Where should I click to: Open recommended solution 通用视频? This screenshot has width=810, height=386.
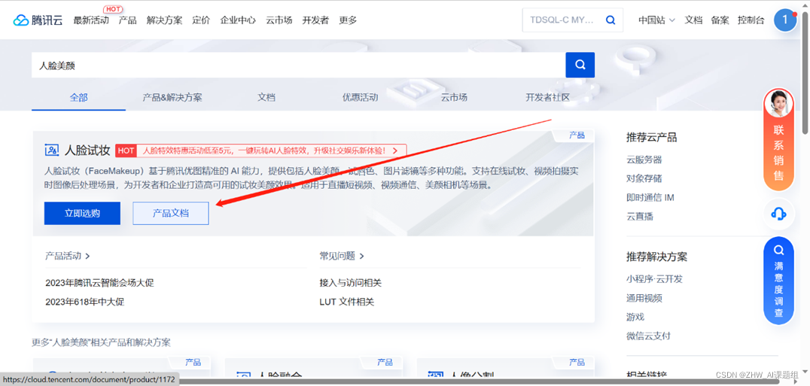click(x=644, y=298)
